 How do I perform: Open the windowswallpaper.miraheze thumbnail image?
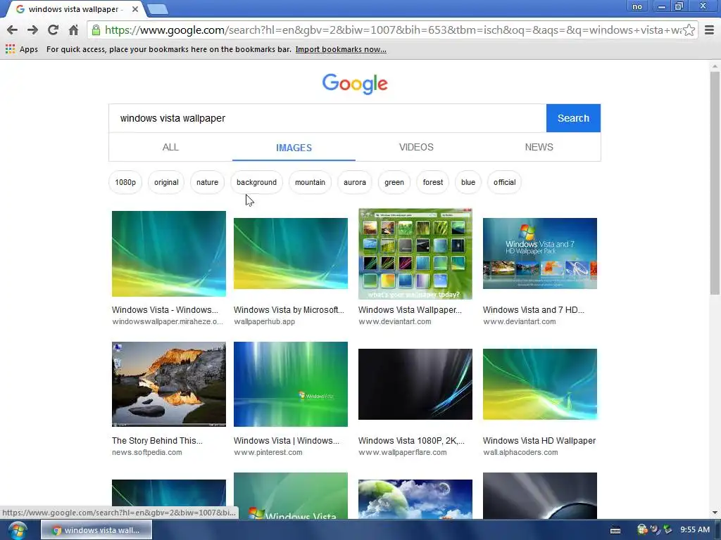point(169,253)
